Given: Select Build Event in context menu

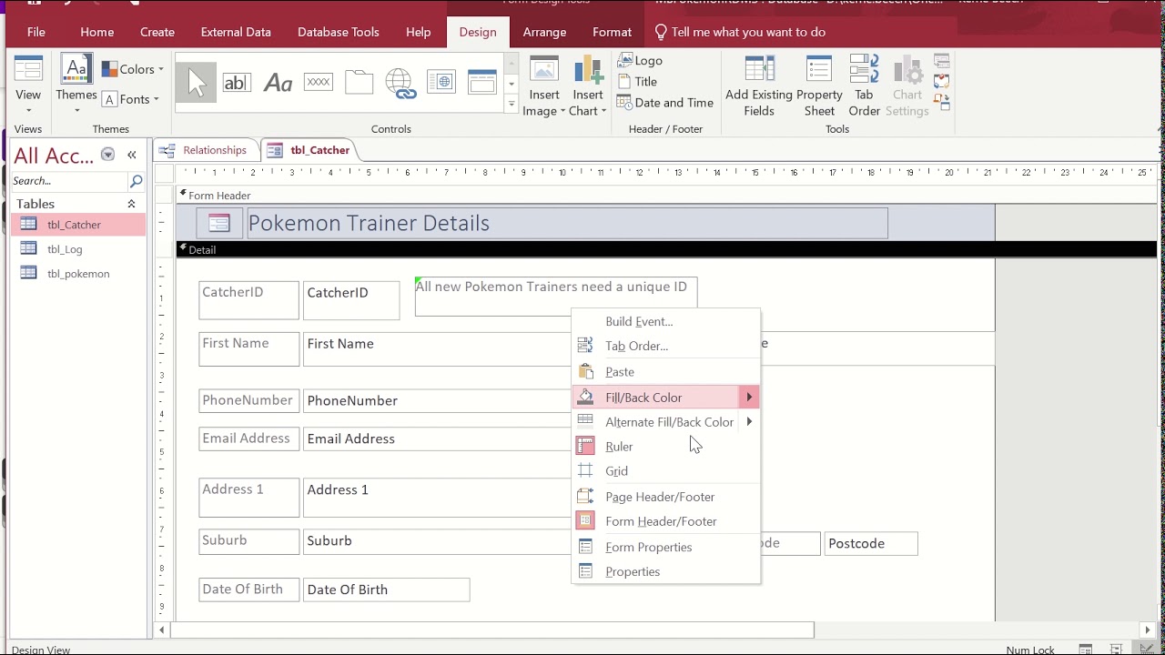Looking at the screenshot, I should pos(665,321).
